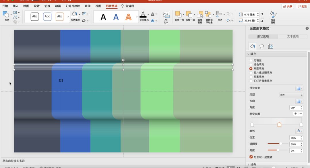Select 无填充 radio option
Viewport: 310px width, 168px height.
coord(251,60)
